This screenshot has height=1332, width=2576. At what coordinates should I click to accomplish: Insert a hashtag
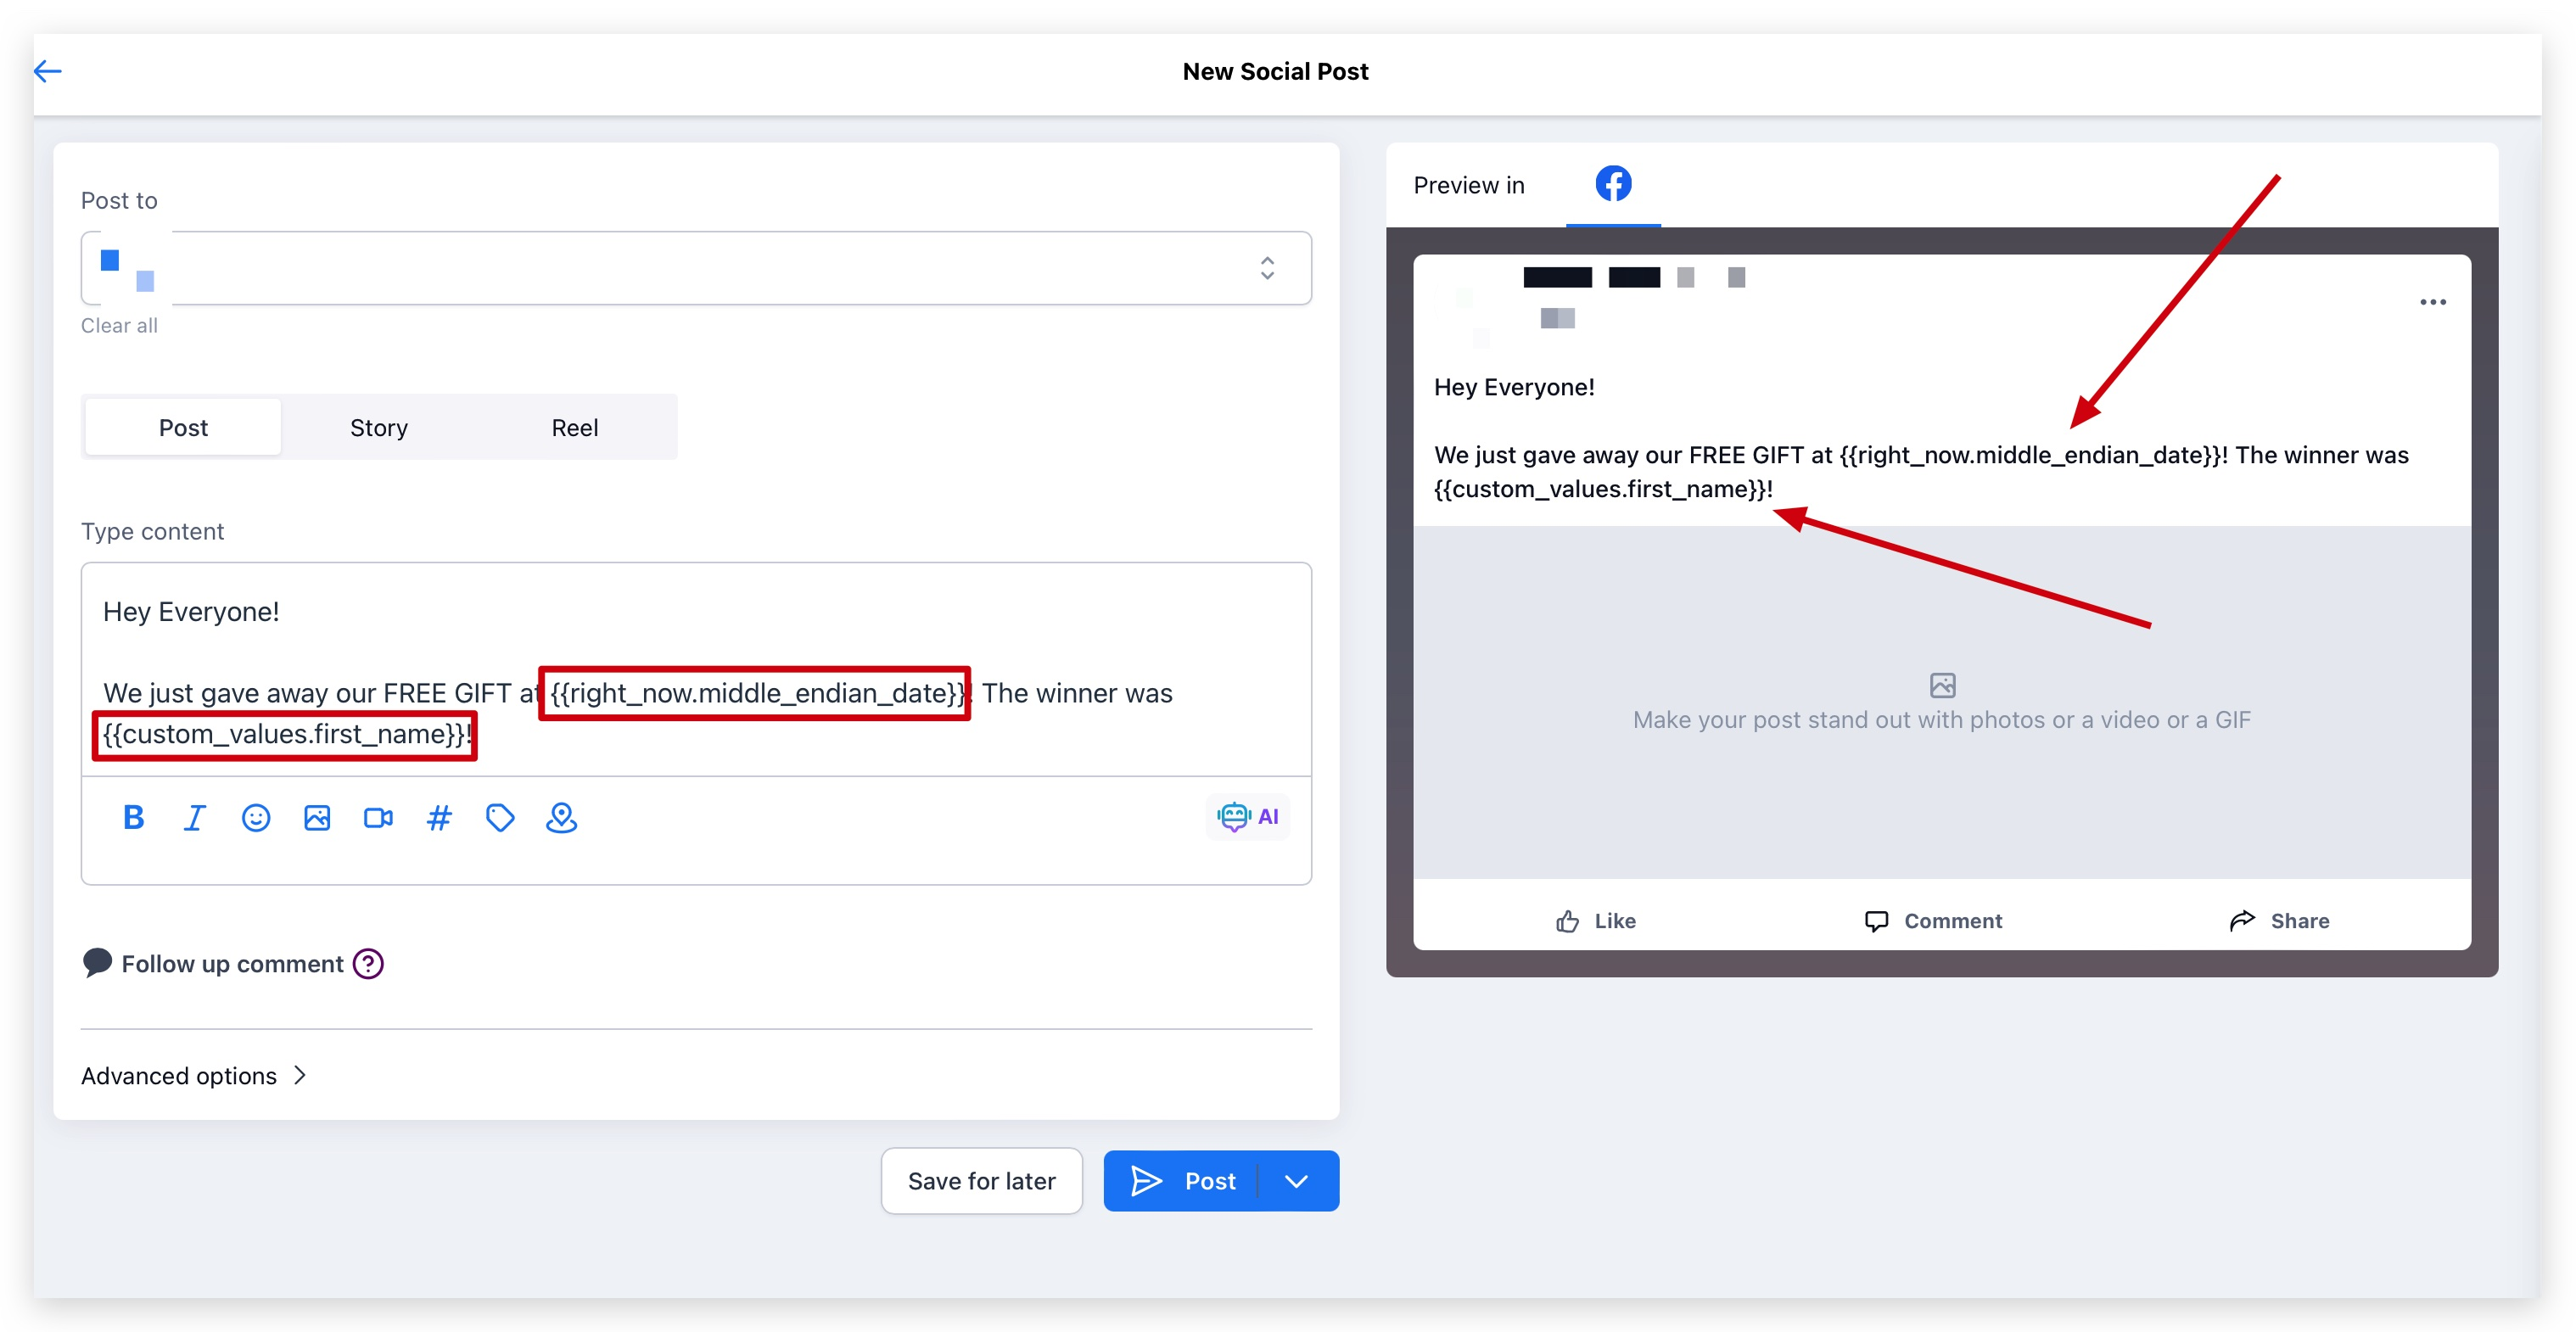click(439, 817)
